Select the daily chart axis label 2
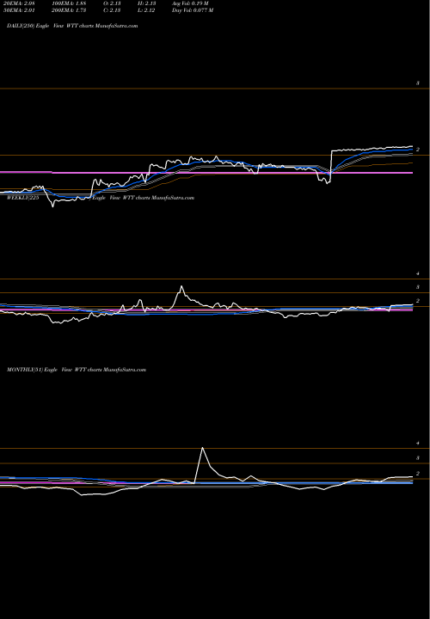The height and width of the screenshot is (619, 430). click(418, 150)
